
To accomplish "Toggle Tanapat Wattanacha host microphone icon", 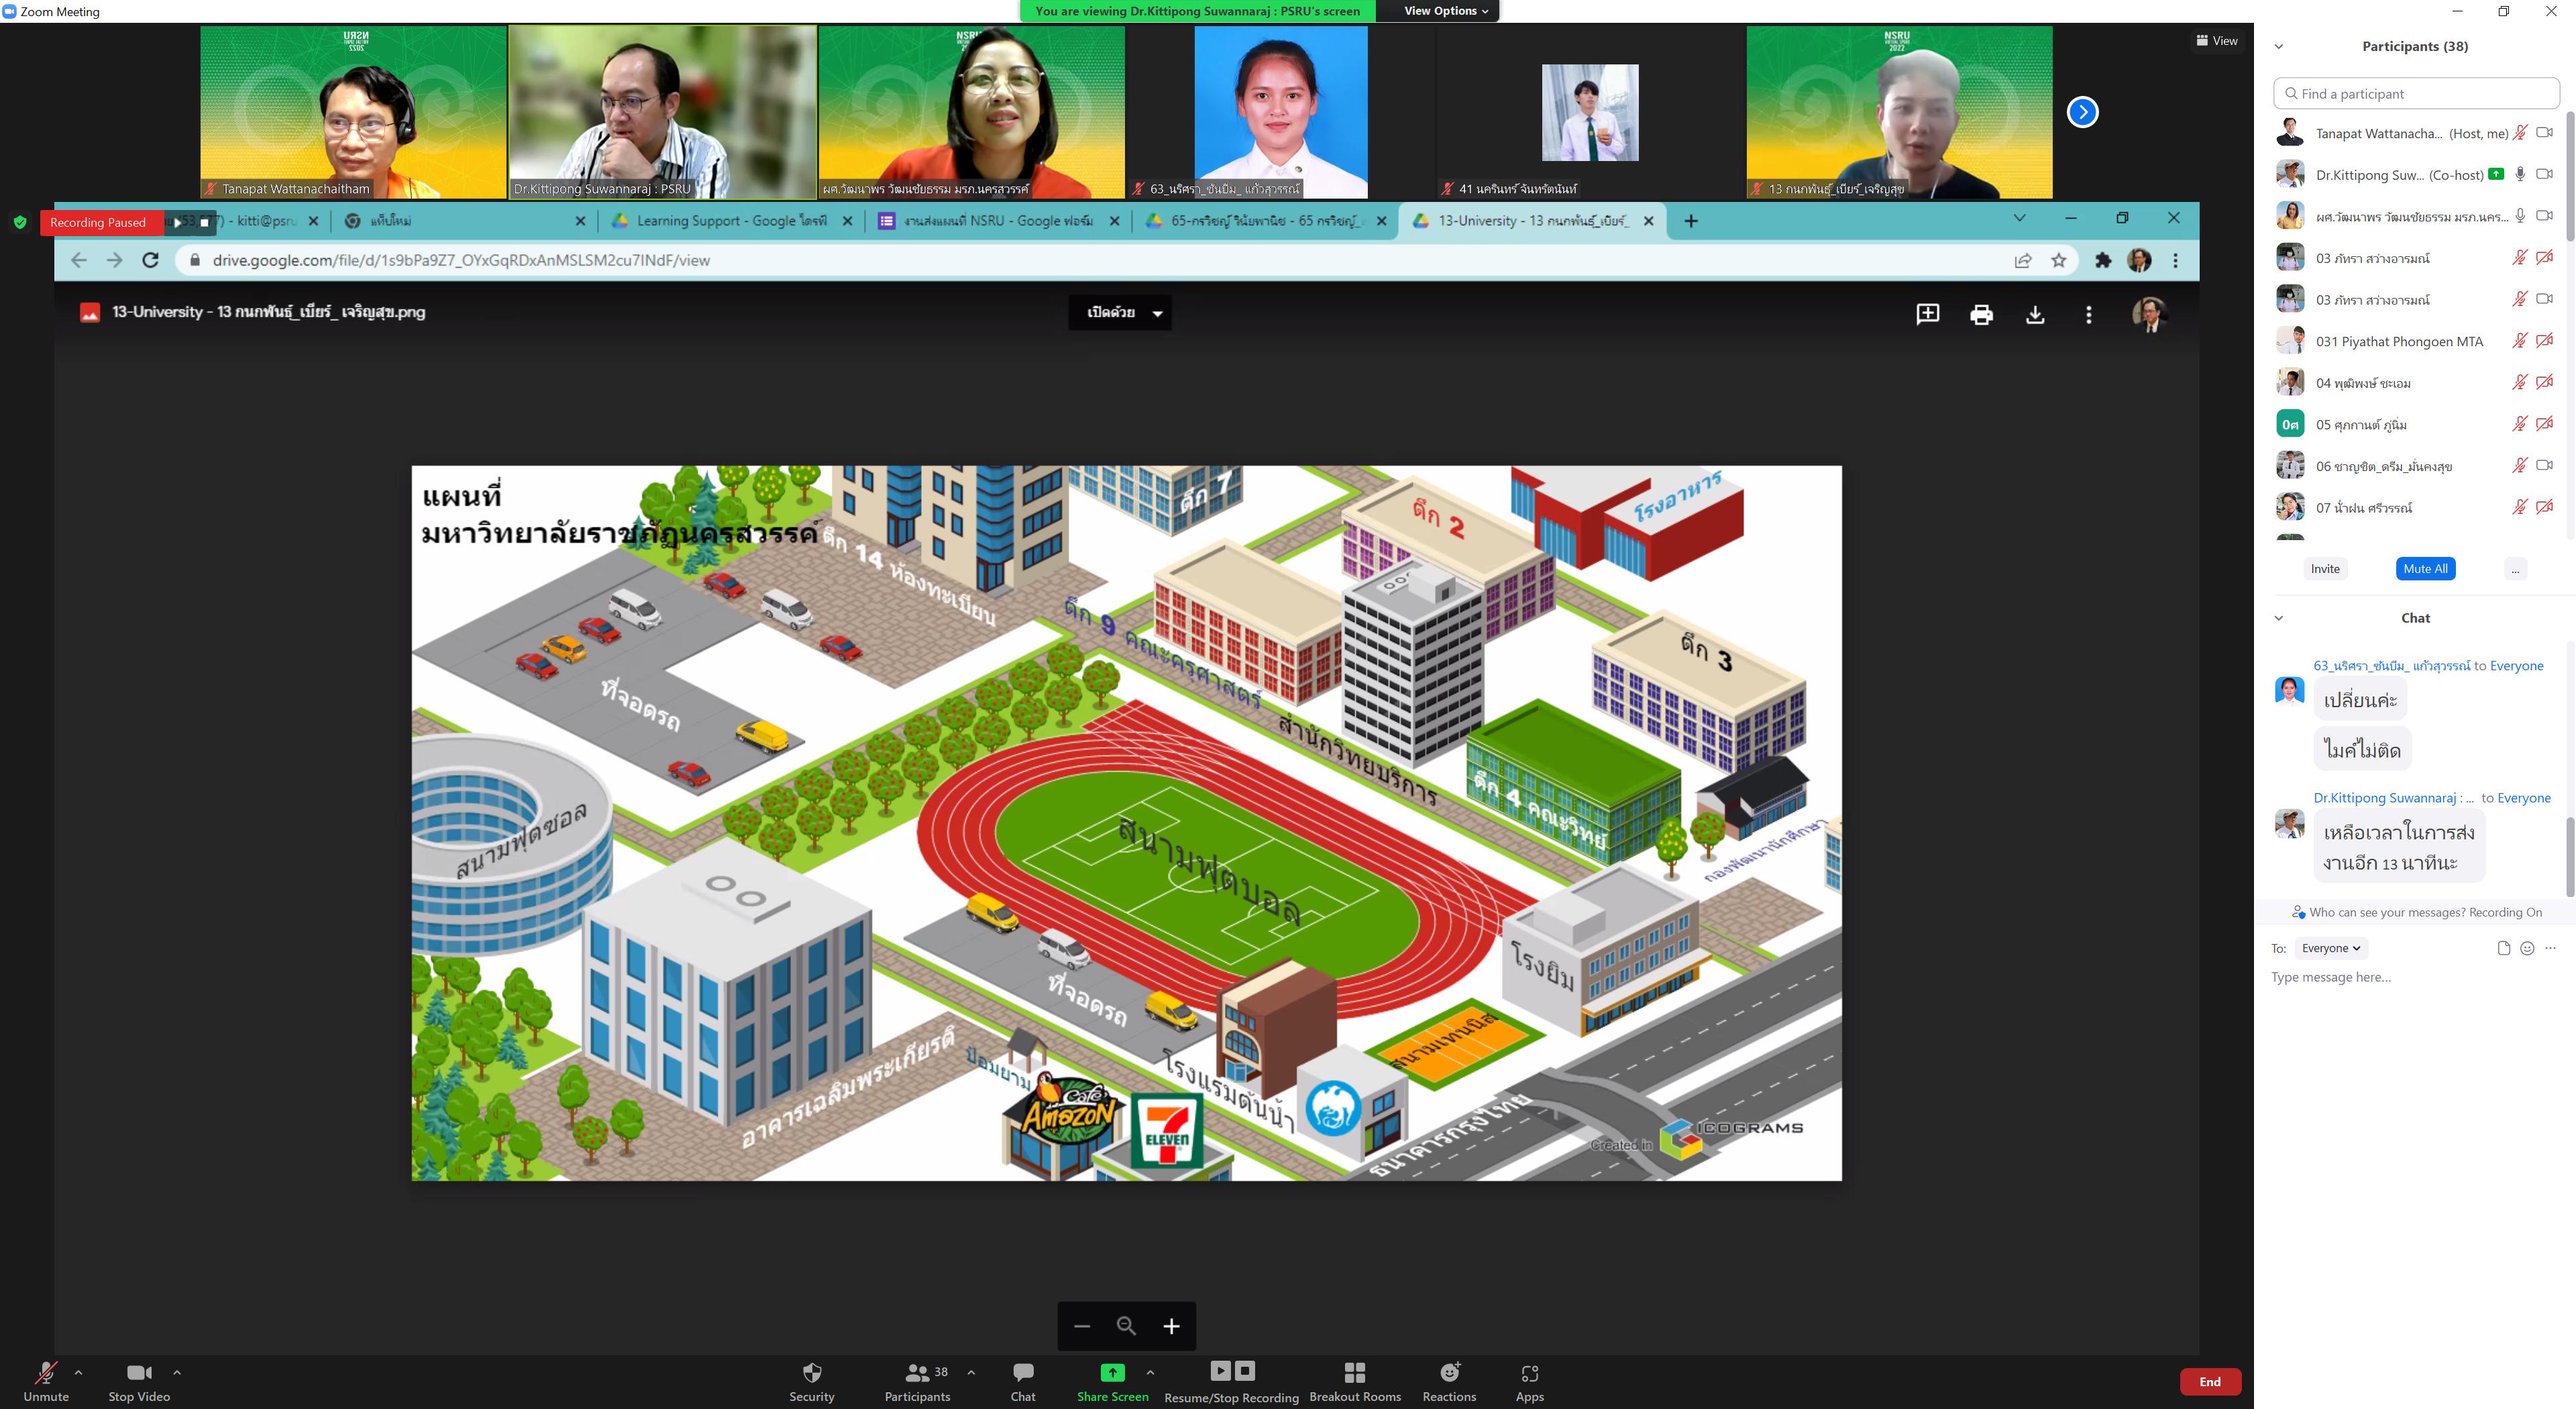I will 2520,132.
